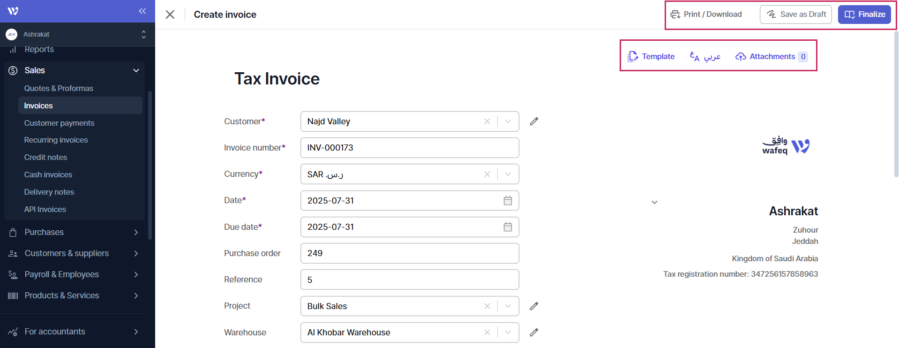Go to Credit notes in sidebar
The height and width of the screenshot is (348, 899).
(x=45, y=157)
